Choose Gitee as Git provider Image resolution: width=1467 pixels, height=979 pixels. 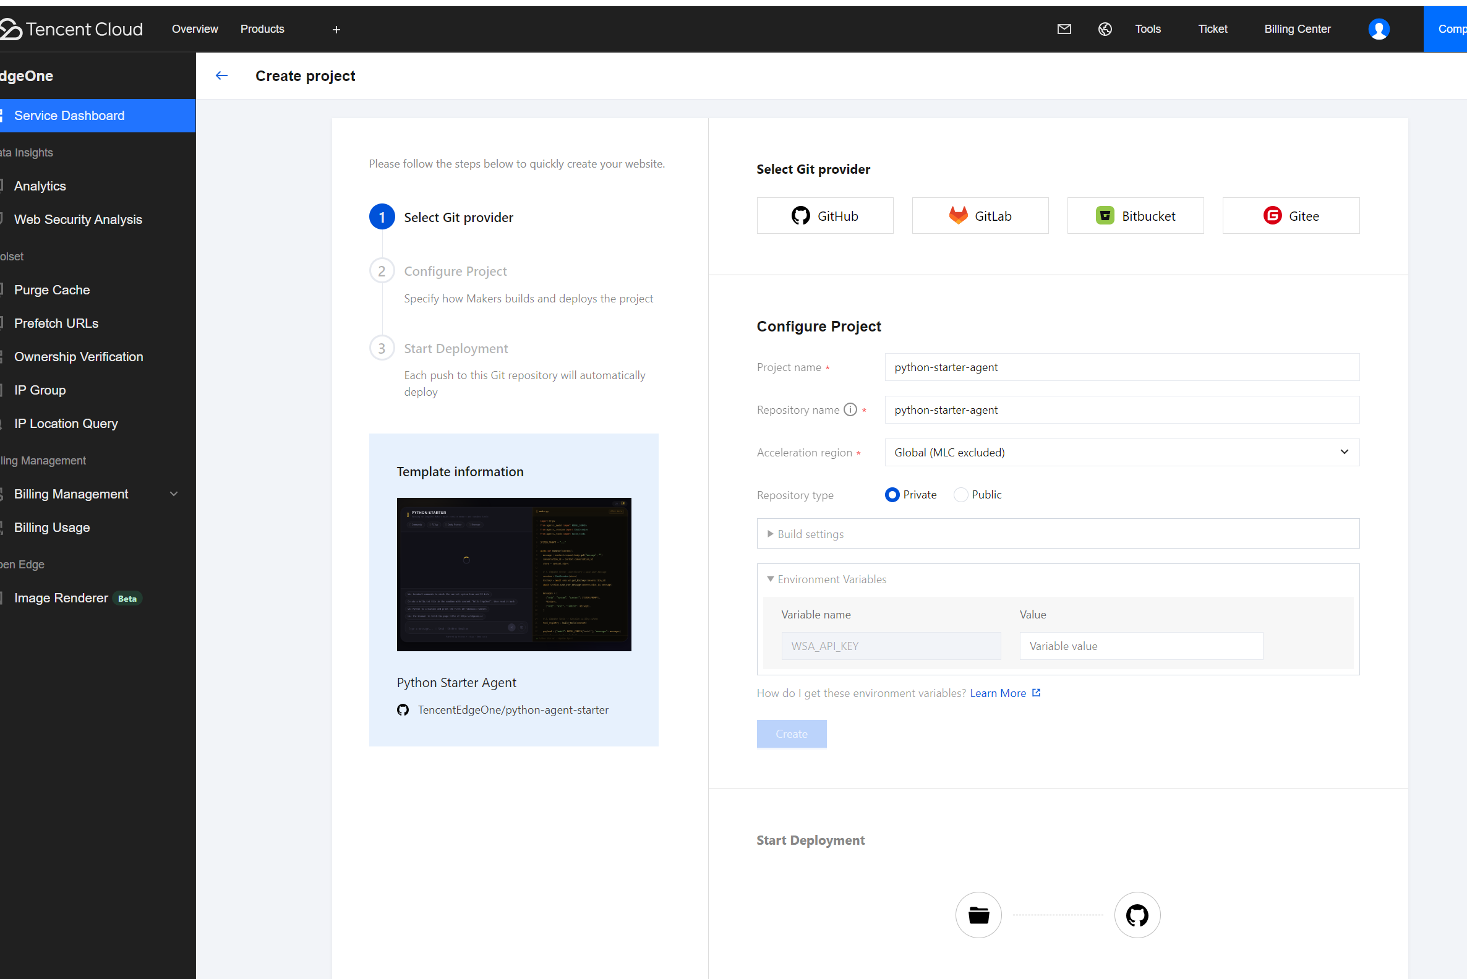pos(1290,216)
